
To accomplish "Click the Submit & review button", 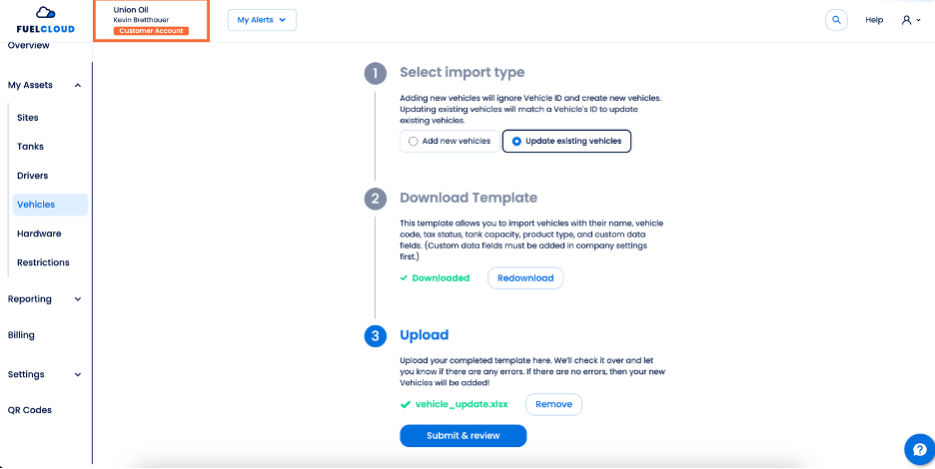I will point(464,436).
